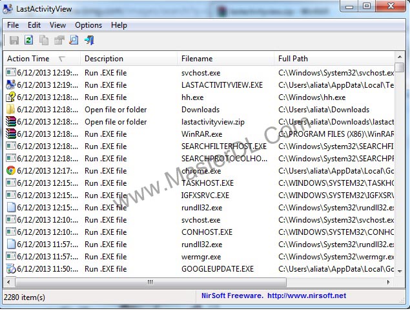Click the Save Selected Items toolbar icon
The width and height of the screenshot is (410, 311).
pos(14,40)
